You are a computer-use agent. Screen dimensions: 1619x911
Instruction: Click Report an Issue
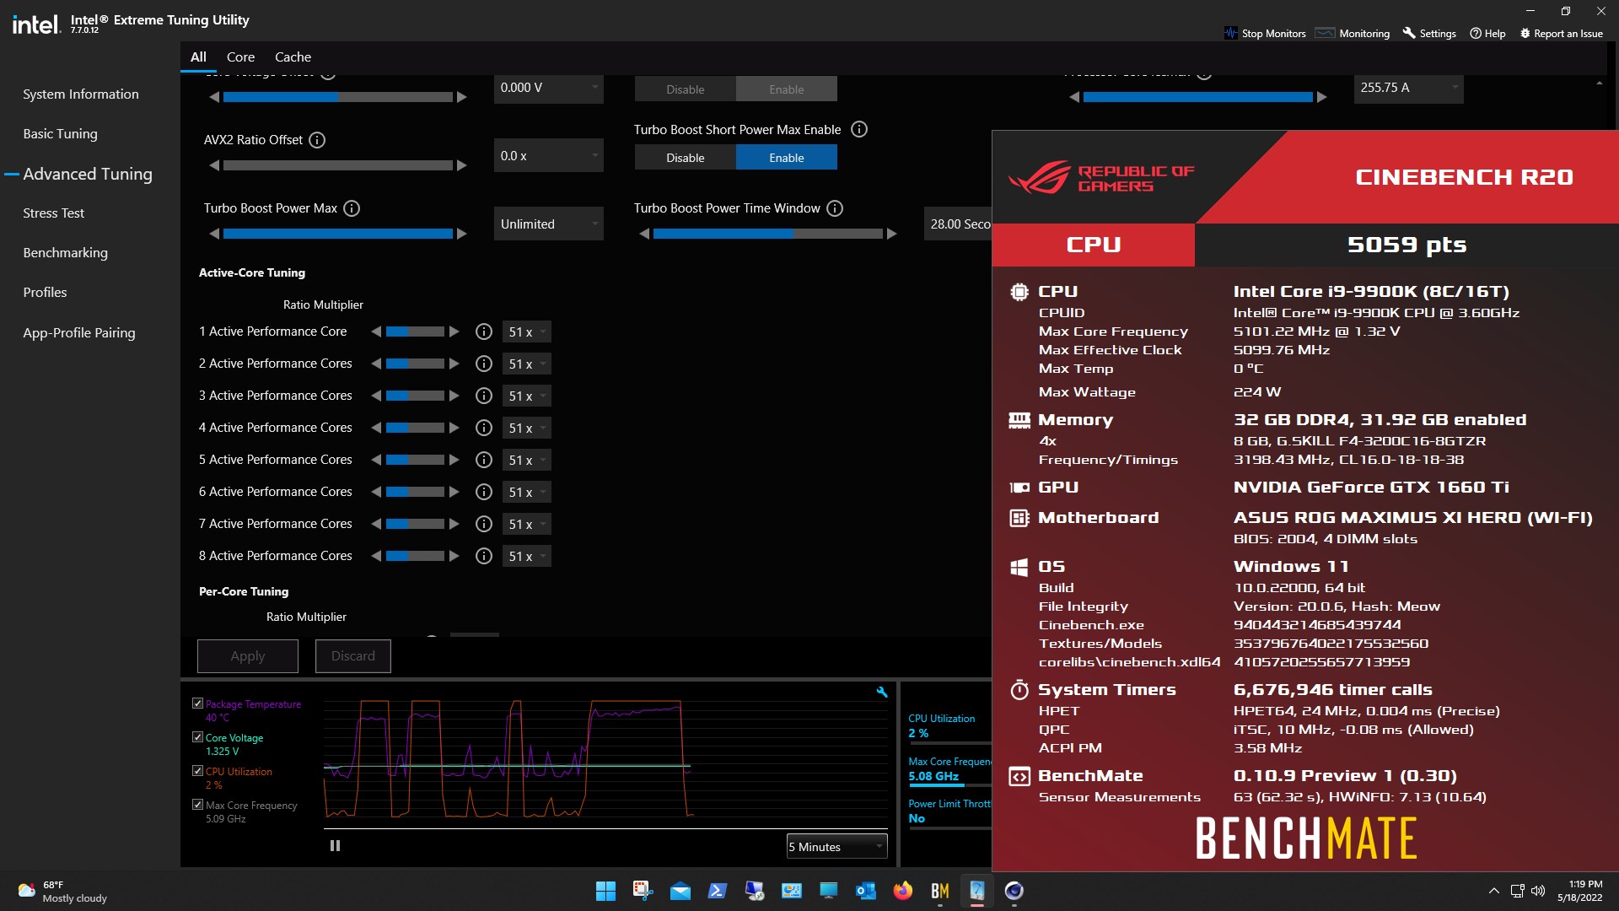coord(1561,34)
